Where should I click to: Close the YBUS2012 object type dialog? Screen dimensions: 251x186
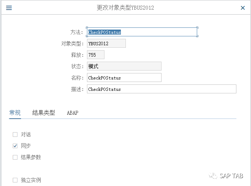[243, 8]
